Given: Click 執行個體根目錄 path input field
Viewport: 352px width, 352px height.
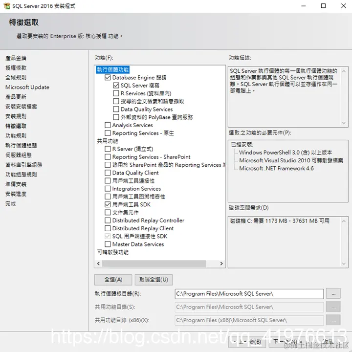Looking at the screenshot, I should coord(249,294).
